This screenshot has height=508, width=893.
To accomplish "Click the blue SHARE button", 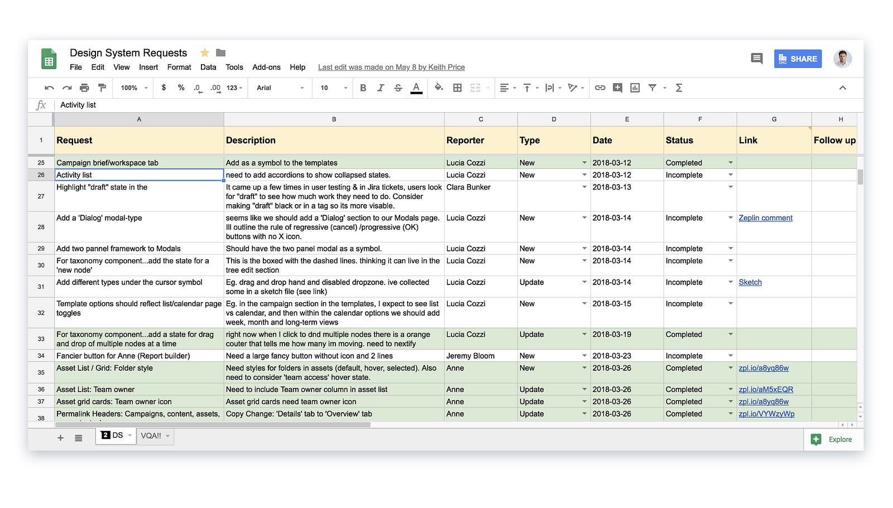I will (x=798, y=59).
